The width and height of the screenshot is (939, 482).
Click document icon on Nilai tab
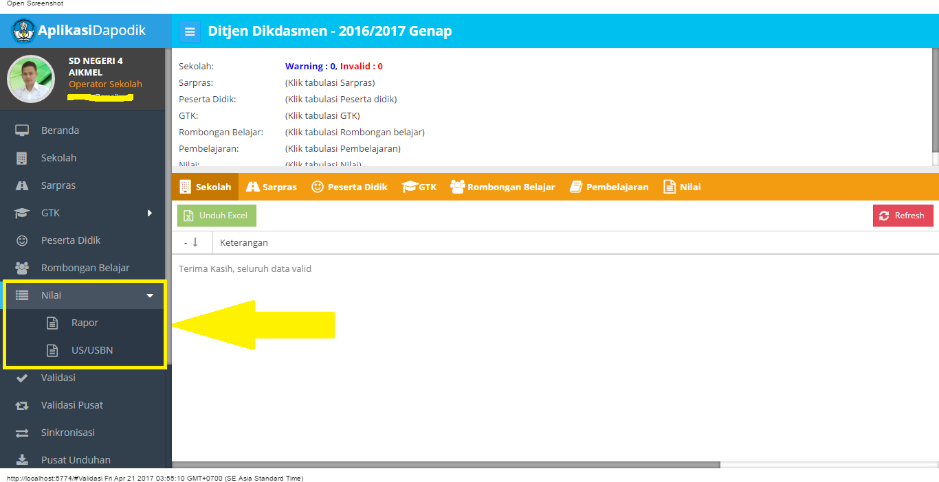click(x=670, y=187)
